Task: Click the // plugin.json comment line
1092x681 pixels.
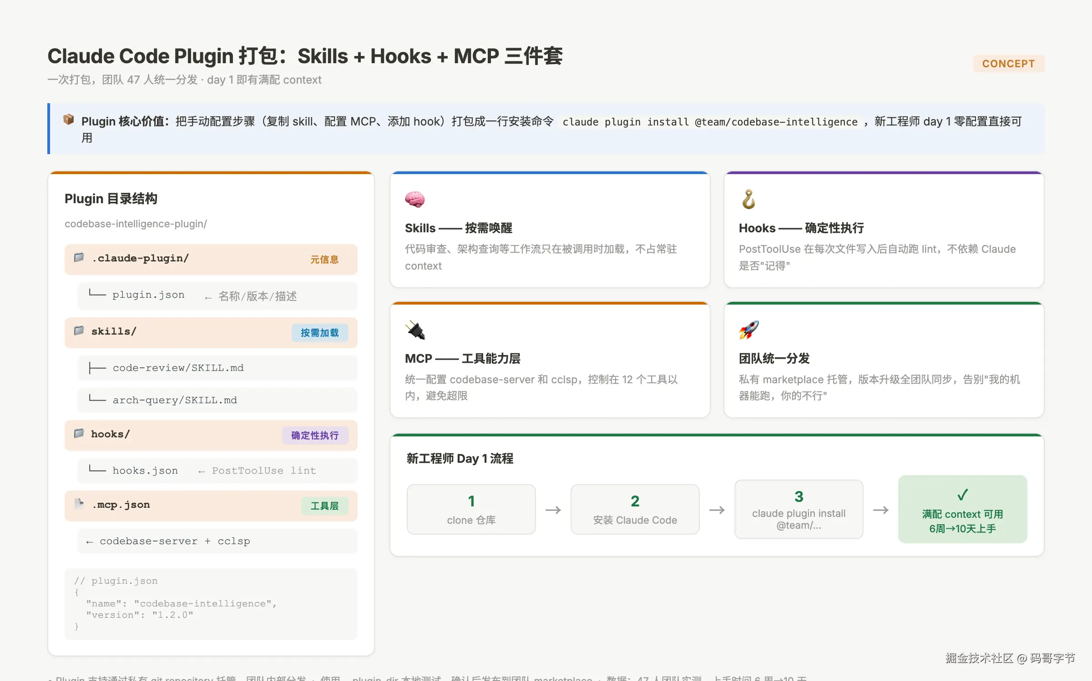Action: (116, 581)
